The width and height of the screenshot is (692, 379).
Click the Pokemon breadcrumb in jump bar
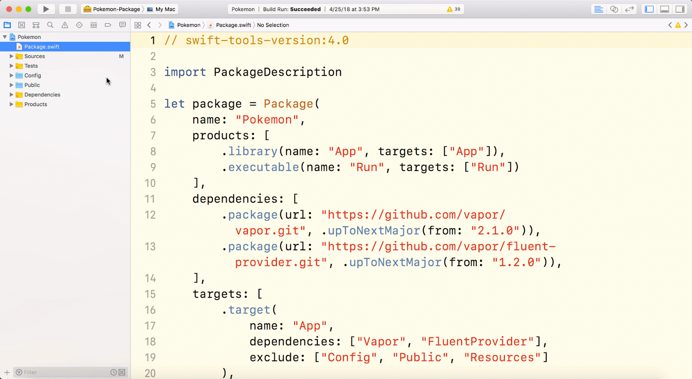tap(185, 25)
